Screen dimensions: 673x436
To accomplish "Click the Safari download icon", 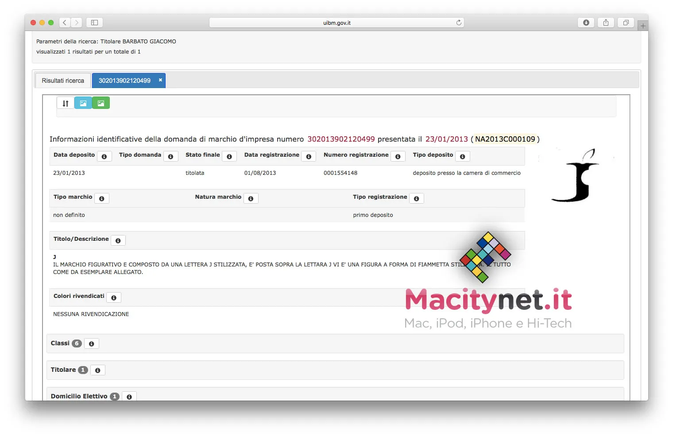I will click(586, 22).
